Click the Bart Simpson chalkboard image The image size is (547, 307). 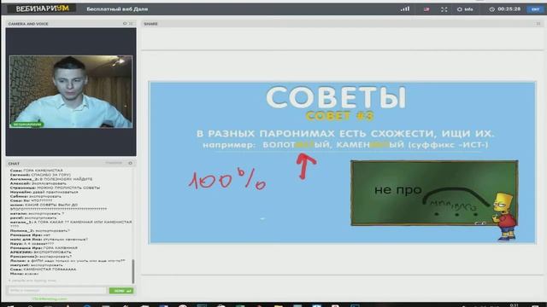434,200
